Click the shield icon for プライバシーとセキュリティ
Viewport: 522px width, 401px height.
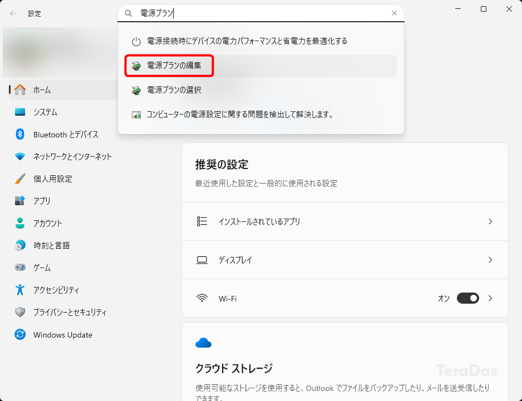point(20,312)
